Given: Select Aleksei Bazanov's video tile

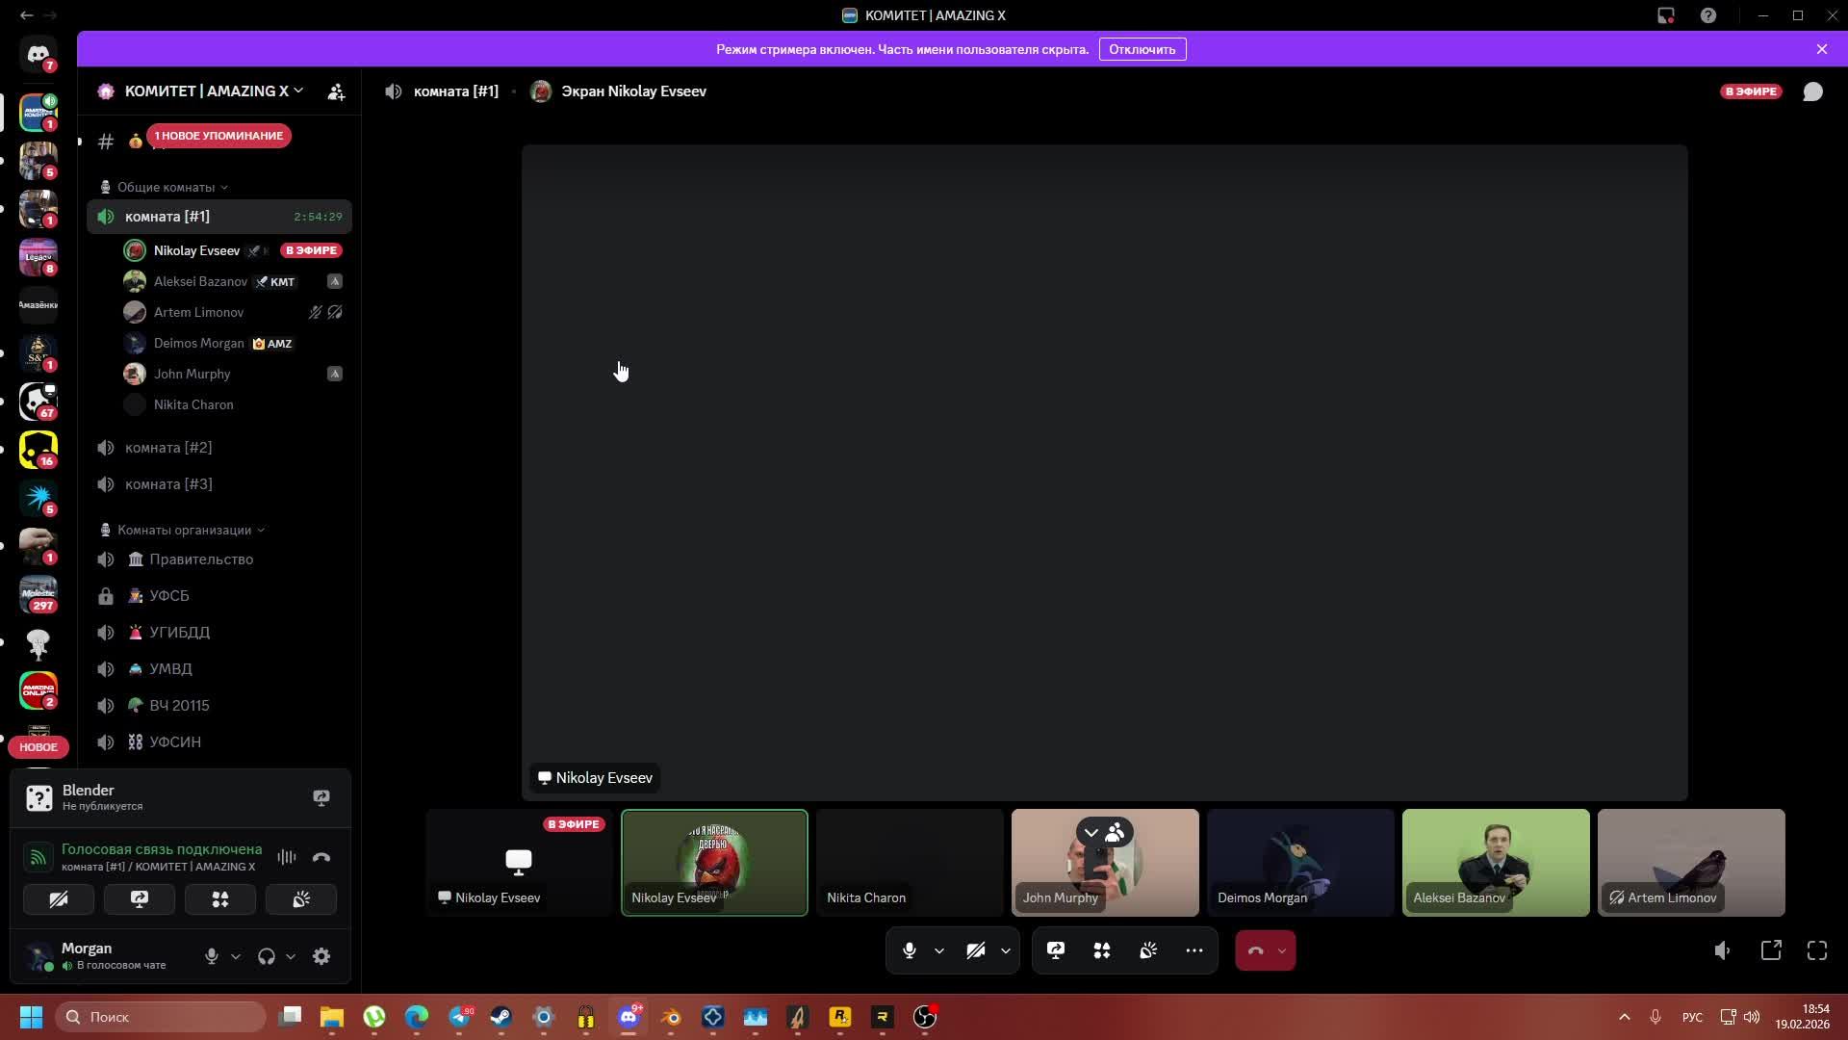Looking at the screenshot, I should point(1495,862).
